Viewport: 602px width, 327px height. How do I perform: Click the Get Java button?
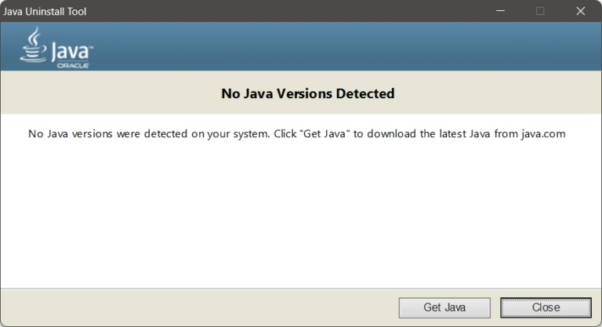point(444,307)
